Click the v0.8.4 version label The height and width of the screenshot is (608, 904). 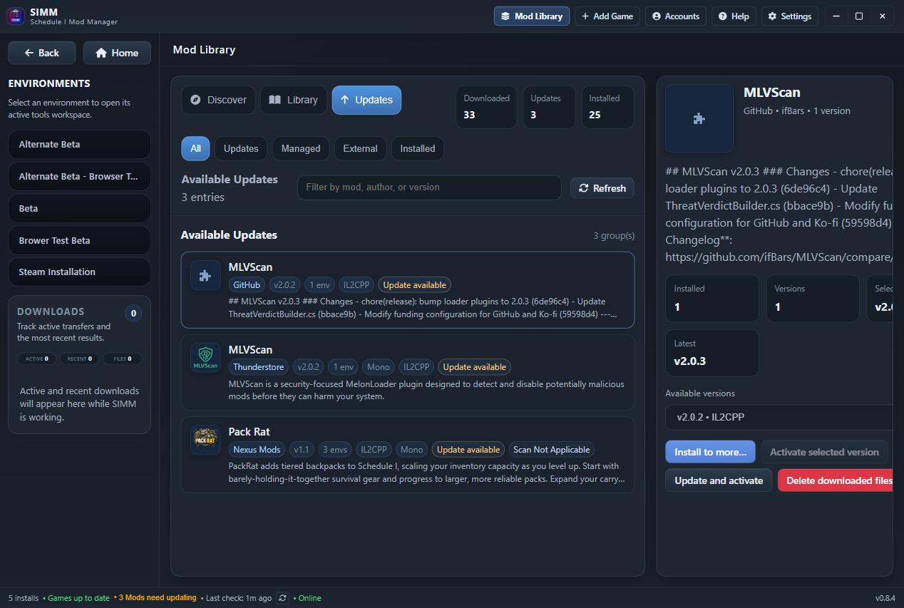point(885,598)
